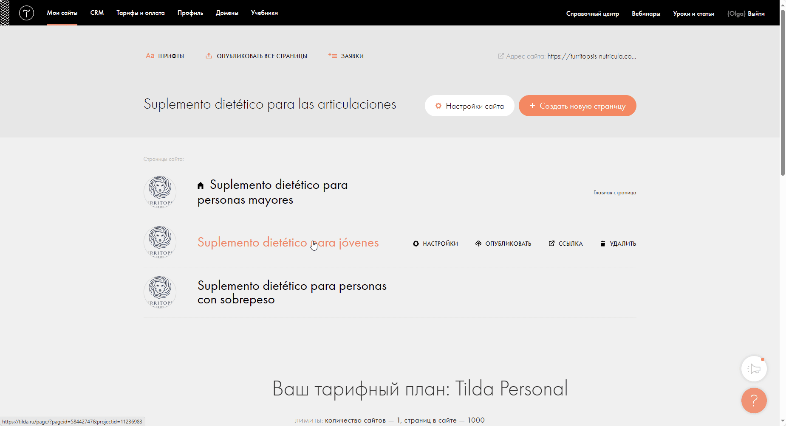Click the gear icon next to НАСТРОЙКИ

pos(416,244)
